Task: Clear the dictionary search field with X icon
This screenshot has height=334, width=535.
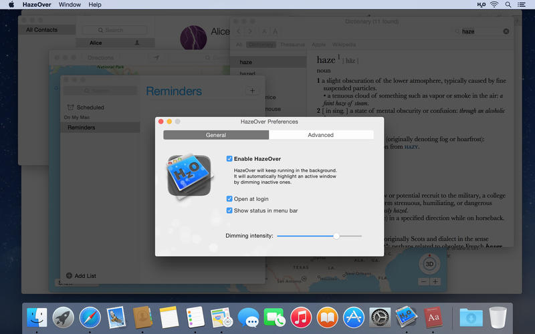Action: pos(506,31)
